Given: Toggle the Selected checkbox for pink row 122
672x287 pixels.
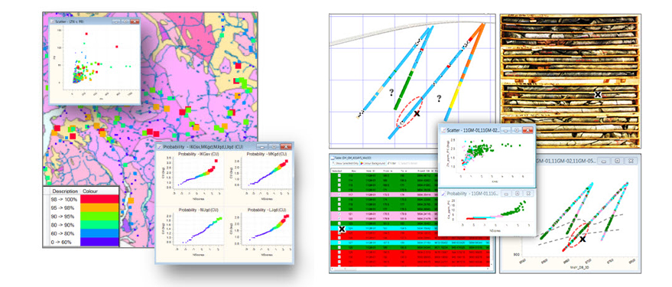Looking at the screenshot, I should pos(339,218).
